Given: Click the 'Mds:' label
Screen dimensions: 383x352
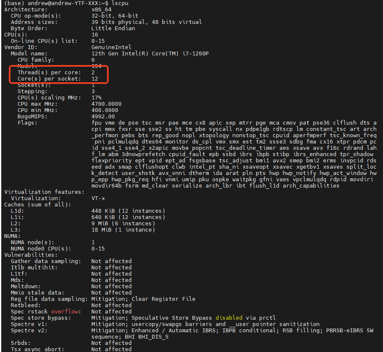Looking at the screenshot, I should (x=17, y=280).
